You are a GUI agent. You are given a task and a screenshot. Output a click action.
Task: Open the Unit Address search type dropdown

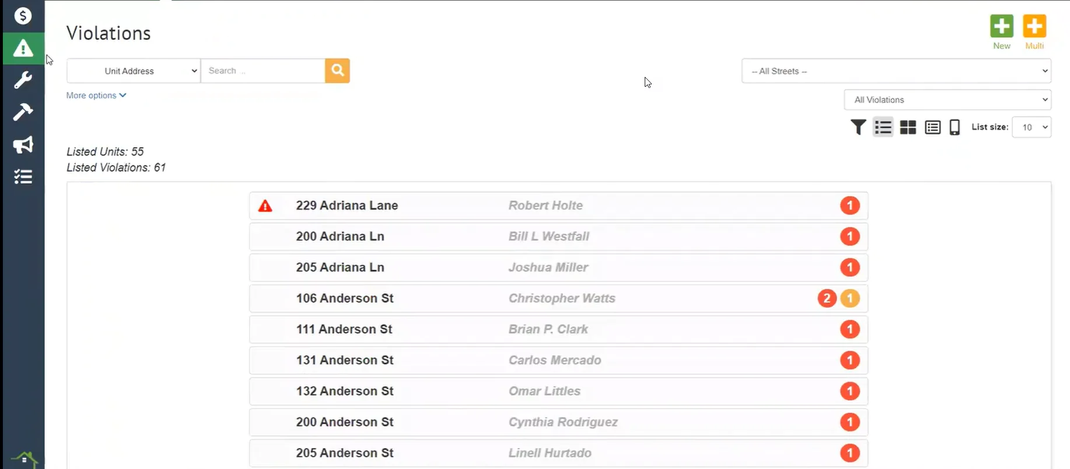(x=134, y=71)
